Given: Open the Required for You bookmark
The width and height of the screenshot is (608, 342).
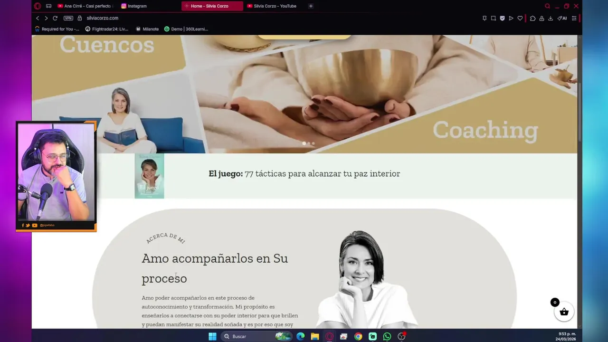Looking at the screenshot, I should pyautogui.click(x=57, y=29).
